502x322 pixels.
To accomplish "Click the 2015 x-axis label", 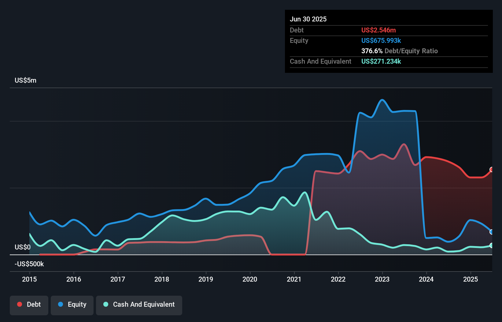I will pyautogui.click(x=29, y=279).
